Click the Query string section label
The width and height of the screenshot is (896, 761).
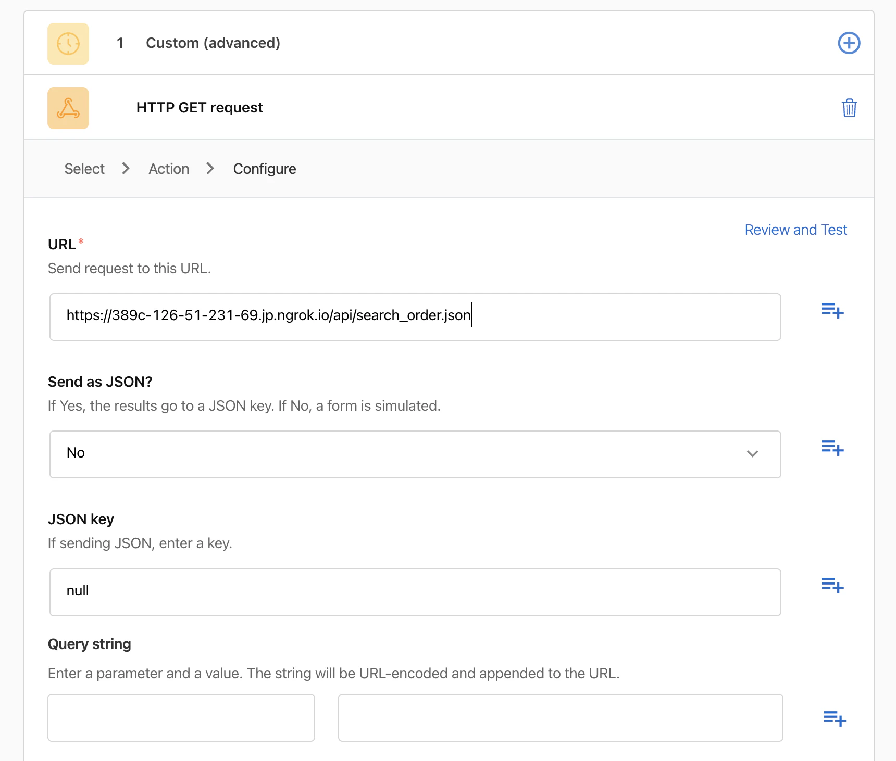[89, 644]
